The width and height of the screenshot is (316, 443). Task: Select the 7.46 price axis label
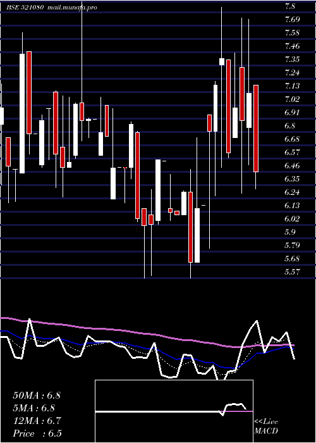[292, 46]
